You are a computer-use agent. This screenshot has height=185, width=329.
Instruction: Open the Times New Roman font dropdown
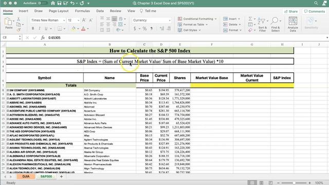[x=64, y=21]
